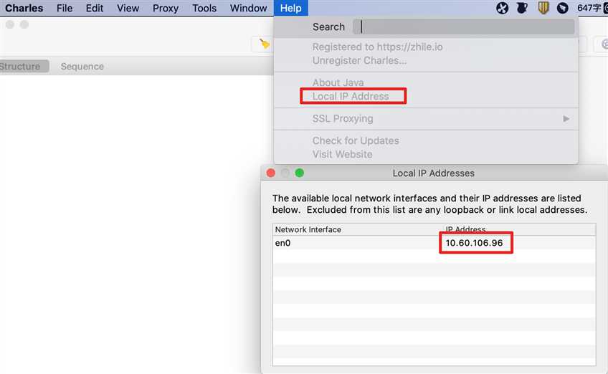Click the yellow shield menu bar icon
Viewport: 608px width, 374px height.
[x=543, y=8]
